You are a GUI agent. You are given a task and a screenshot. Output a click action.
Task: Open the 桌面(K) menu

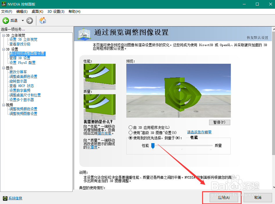tap(37, 12)
